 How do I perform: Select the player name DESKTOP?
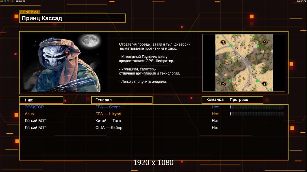pos(34,107)
